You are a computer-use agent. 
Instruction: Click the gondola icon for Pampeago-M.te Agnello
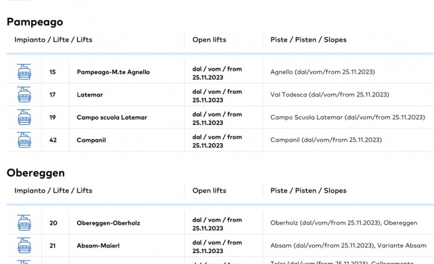[x=24, y=72]
